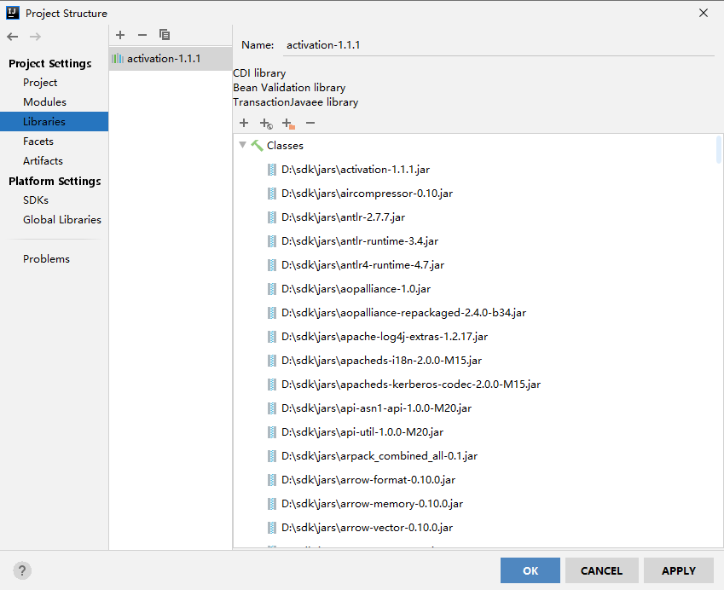Click jar icon for activation-1.1.1.jar

(272, 170)
